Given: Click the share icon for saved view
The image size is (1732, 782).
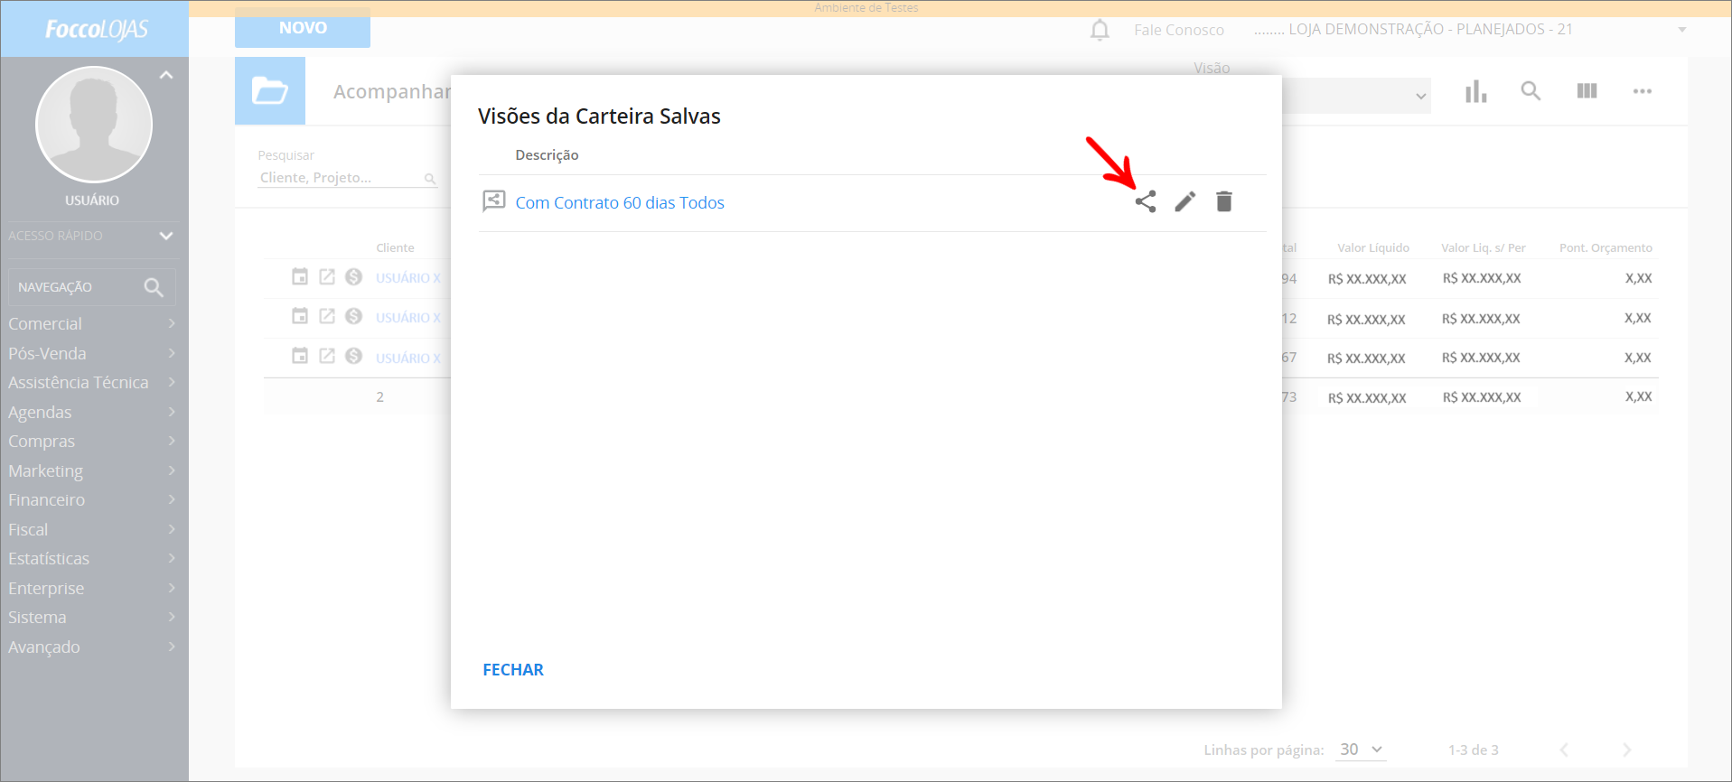Looking at the screenshot, I should point(1146,201).
